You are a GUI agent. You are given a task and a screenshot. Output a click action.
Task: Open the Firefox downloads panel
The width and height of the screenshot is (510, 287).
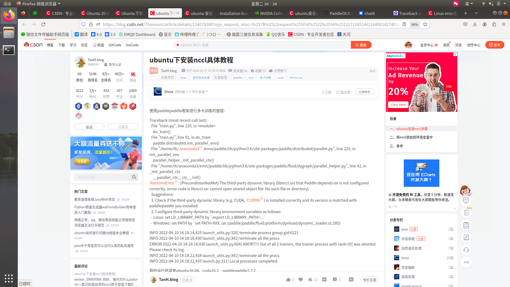475,24
